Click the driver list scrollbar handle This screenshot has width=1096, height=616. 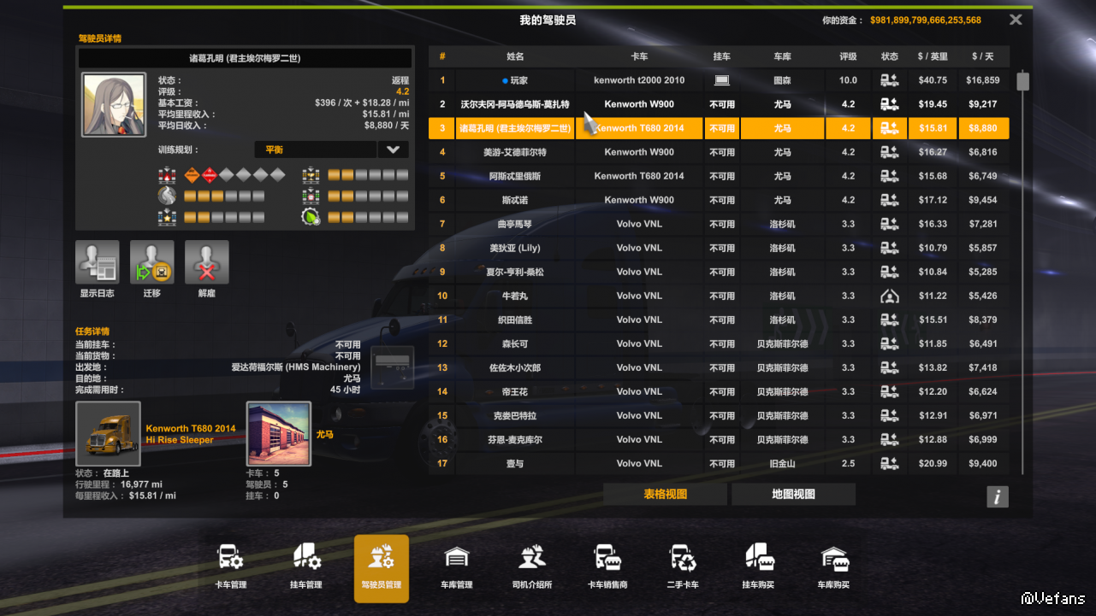tap(1022, 81)
